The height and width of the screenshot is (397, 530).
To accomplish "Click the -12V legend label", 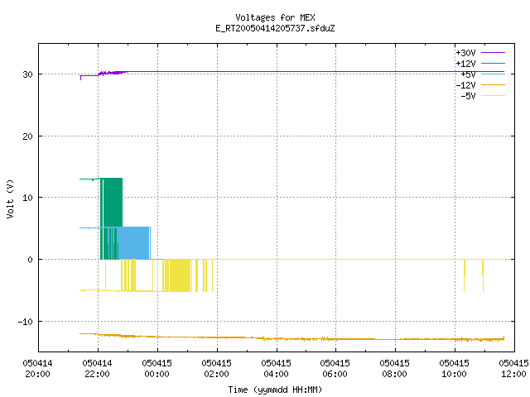I will point(465,85).
